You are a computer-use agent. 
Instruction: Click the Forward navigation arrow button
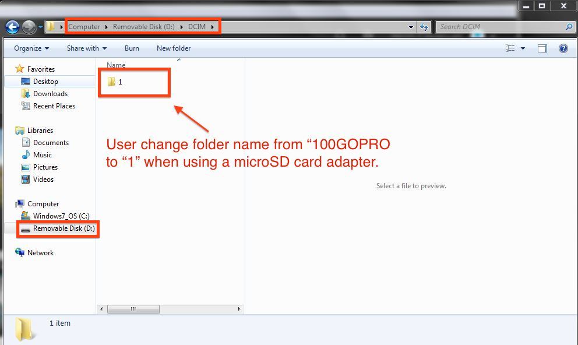tap(29, 27)
